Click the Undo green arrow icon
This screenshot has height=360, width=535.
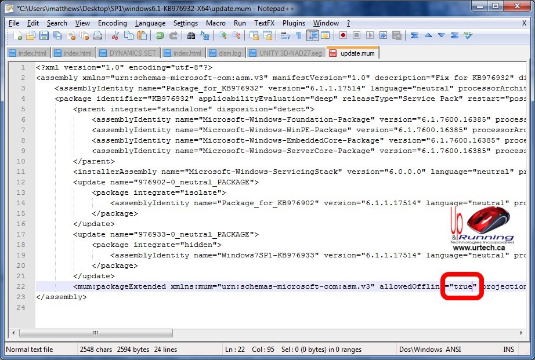(160, 36)
